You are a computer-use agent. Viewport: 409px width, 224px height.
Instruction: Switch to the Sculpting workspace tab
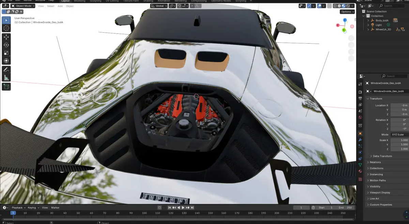pyautogui.click(x=95, y=1)
